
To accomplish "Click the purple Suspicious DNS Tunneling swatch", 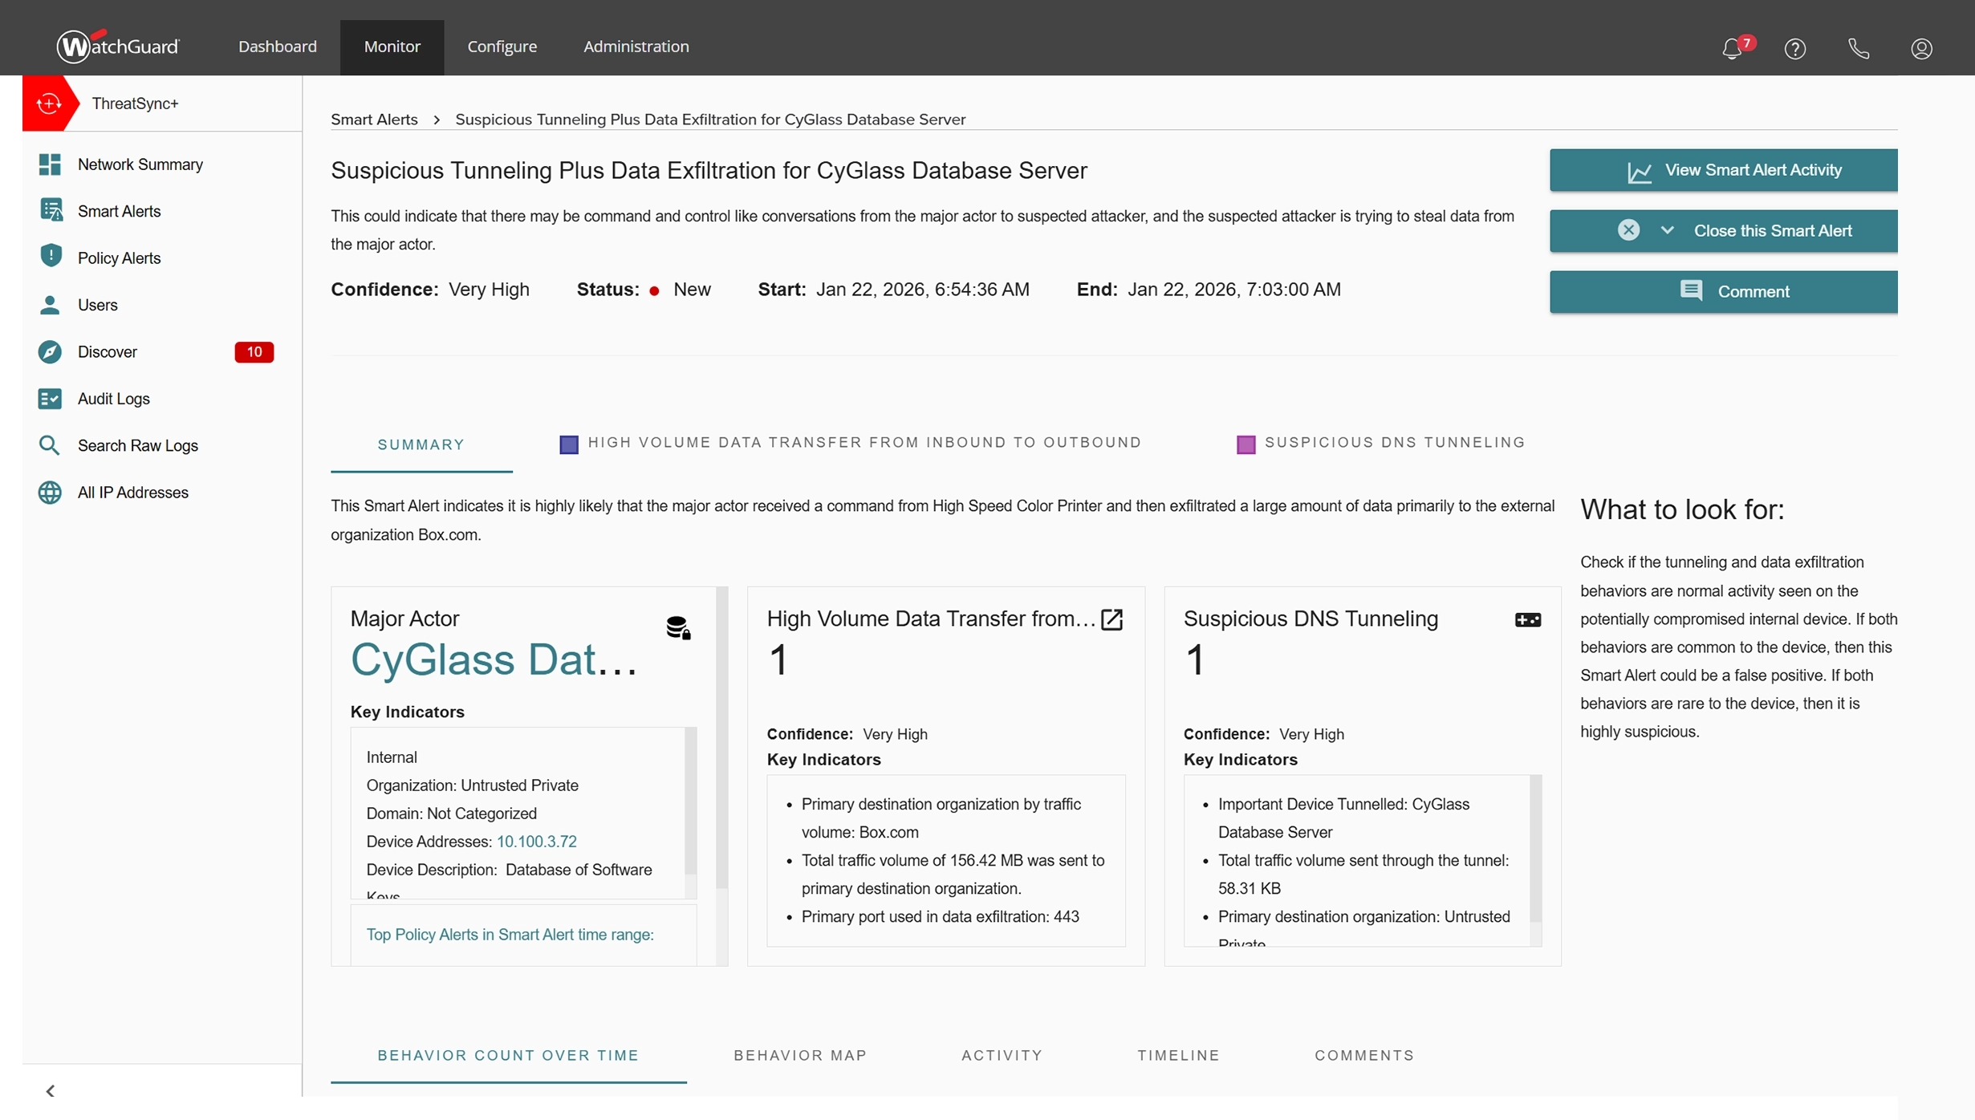I will coord(1246,444).
